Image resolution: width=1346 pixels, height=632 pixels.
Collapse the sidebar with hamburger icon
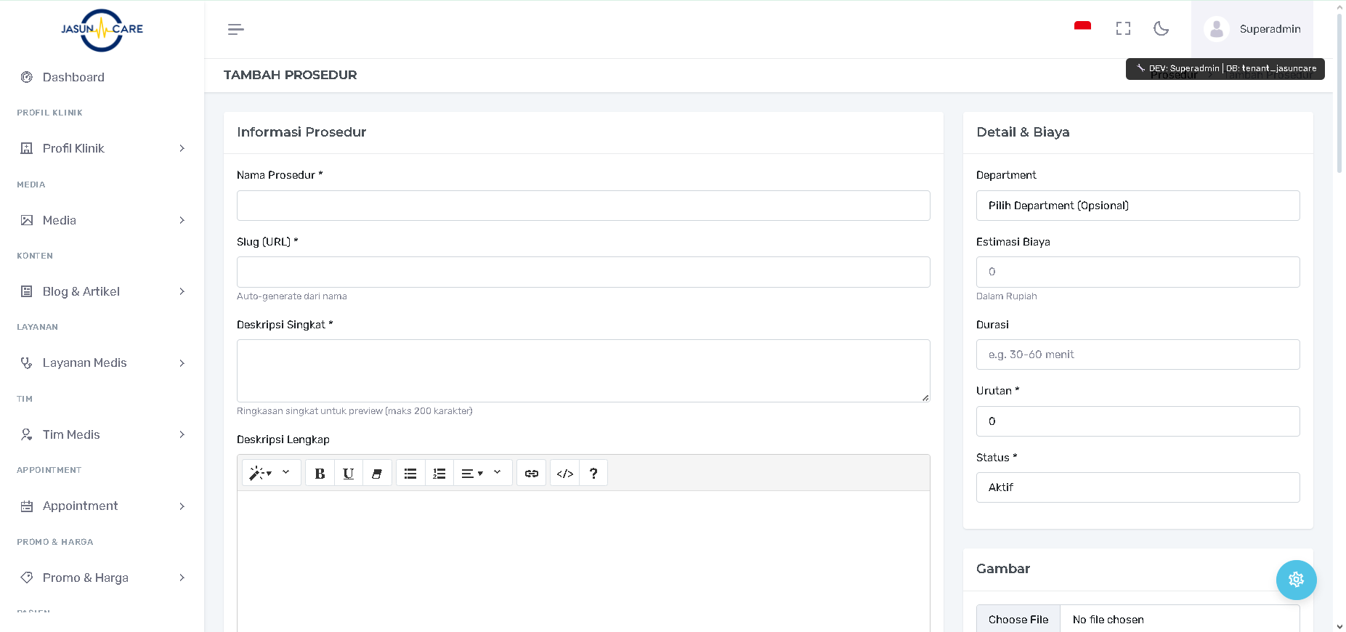[x=235, y=29]
